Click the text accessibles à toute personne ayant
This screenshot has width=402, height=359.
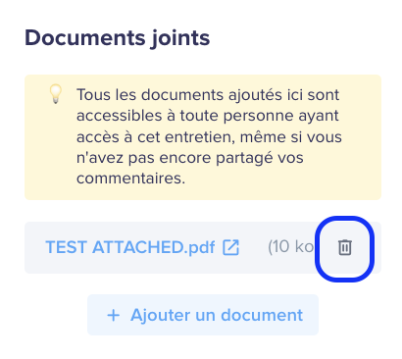(208, 116)
